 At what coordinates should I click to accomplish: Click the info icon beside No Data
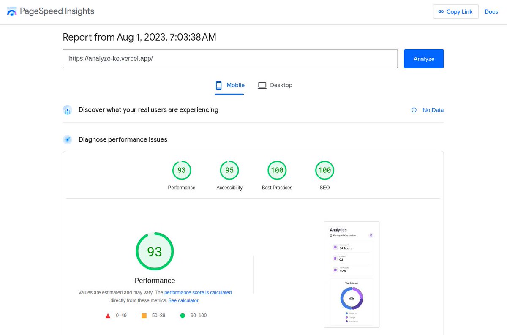(x=414, y=110)
